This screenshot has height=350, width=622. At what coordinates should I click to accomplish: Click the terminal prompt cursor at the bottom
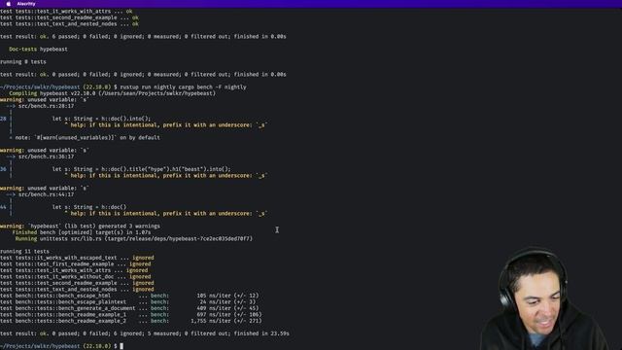coord(121,346)
